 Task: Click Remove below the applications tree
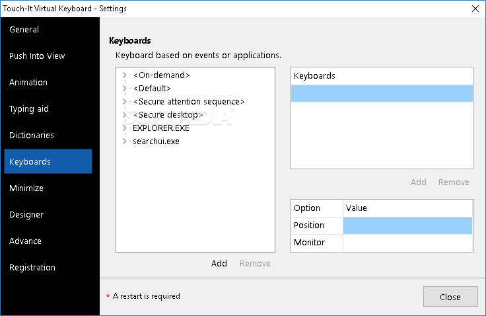pos(255,264)
